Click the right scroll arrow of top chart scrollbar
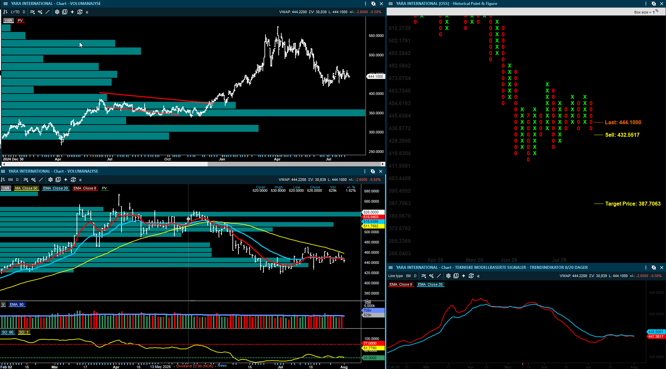Image resolution: width=666 pixels, height=369 pixels. click(x=383, y=164)
